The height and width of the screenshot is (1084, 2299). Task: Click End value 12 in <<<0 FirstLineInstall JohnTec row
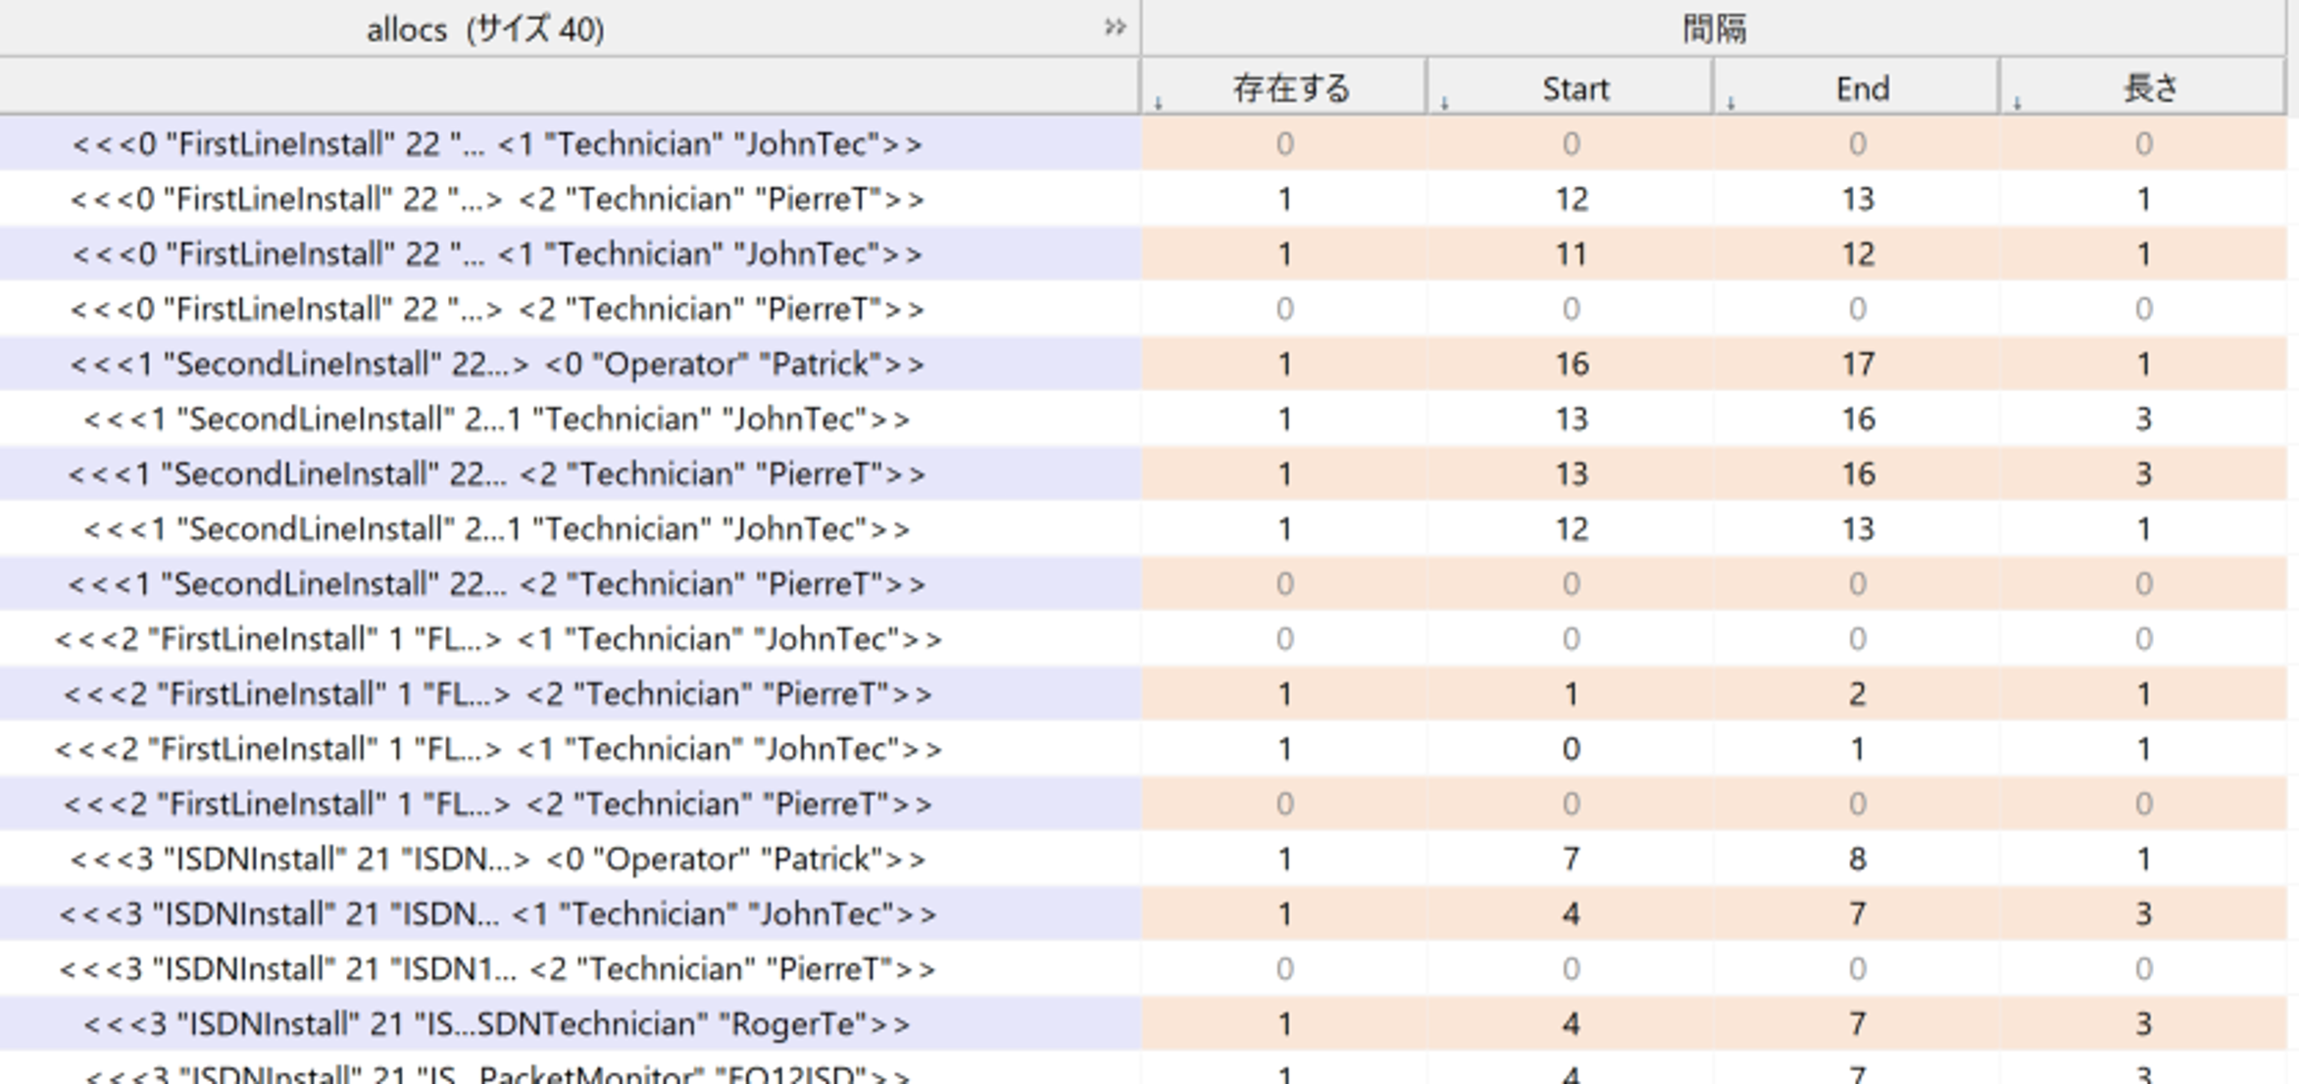(1857, 254)
